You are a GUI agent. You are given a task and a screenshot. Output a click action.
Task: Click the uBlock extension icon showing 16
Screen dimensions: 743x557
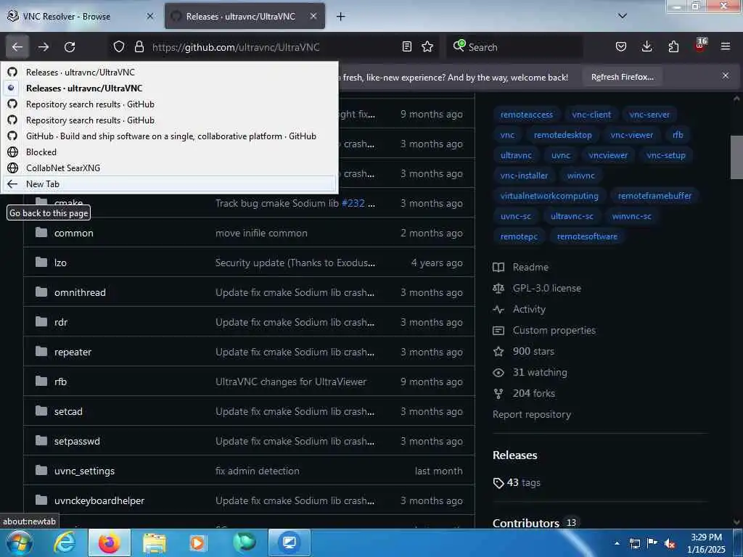[700, 46]
